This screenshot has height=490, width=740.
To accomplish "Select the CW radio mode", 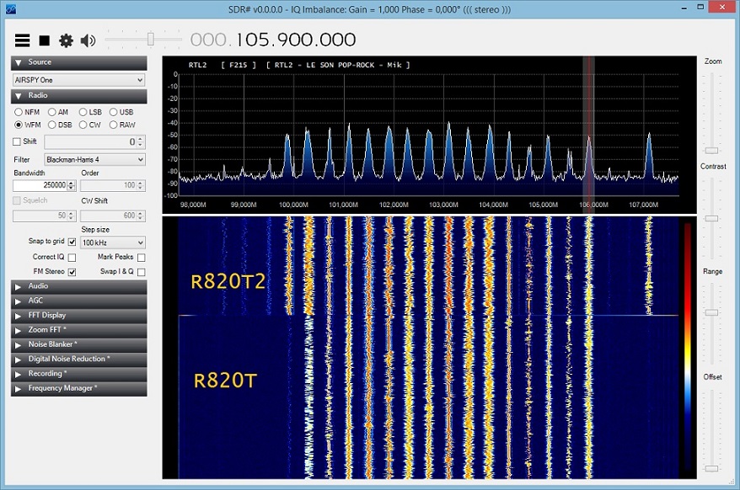I will pos(89,125).
